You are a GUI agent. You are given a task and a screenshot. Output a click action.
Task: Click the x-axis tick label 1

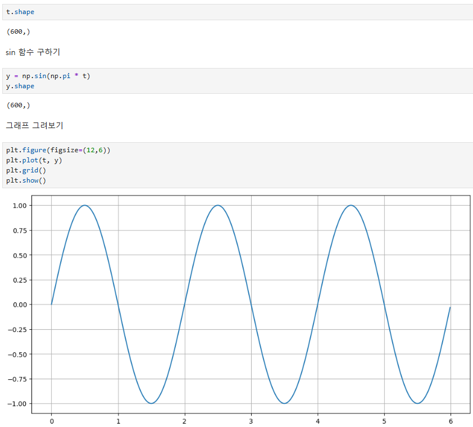pos(118,421)
